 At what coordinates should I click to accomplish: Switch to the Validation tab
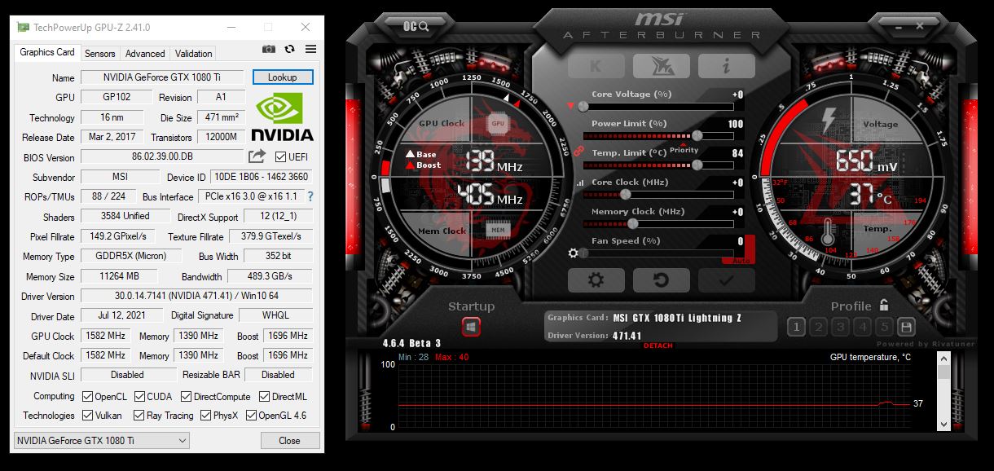[x=194, y=54]
